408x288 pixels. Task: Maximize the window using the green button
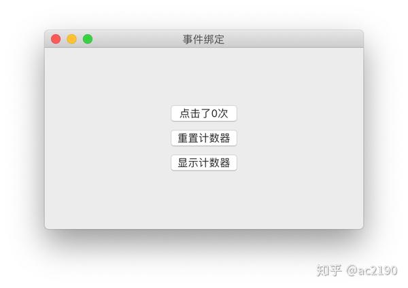pos(88,39)
